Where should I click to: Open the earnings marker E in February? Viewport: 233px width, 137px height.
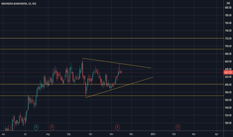point(178,127)
